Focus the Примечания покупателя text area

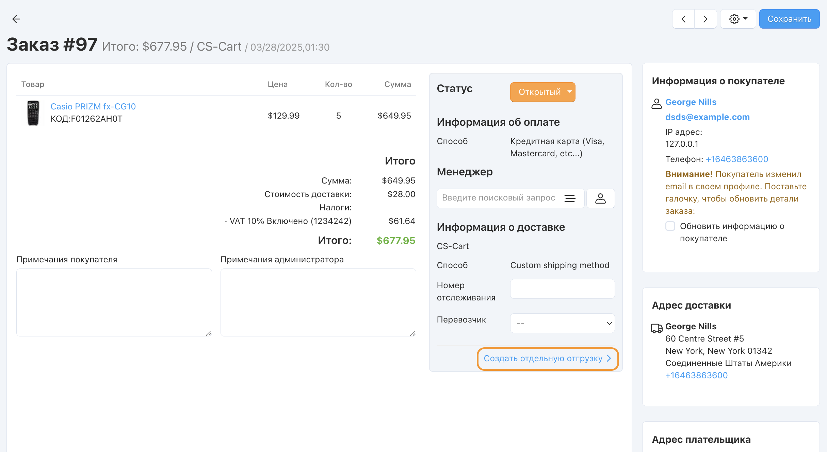(x=114, y=302)
